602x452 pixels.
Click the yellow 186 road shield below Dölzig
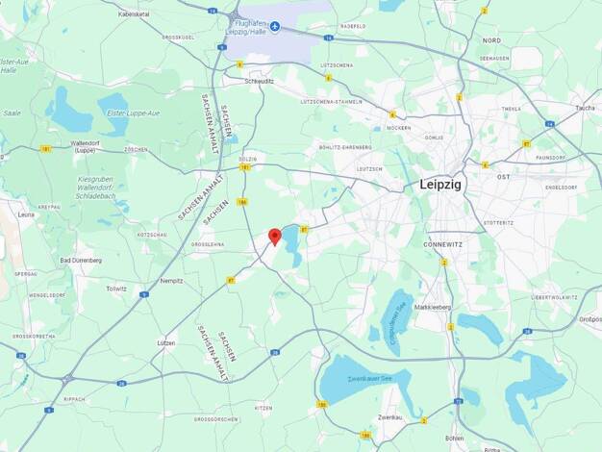point(242,202)
